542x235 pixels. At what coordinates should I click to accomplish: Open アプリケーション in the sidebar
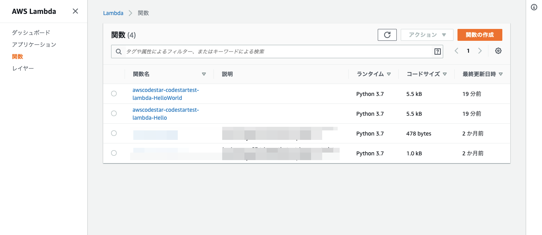[x=34, y=44]
